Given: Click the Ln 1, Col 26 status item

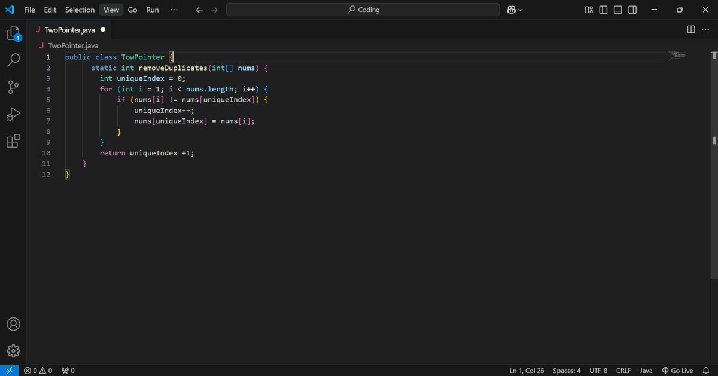Looking at the screenshot, I should [x=527, y=371].
